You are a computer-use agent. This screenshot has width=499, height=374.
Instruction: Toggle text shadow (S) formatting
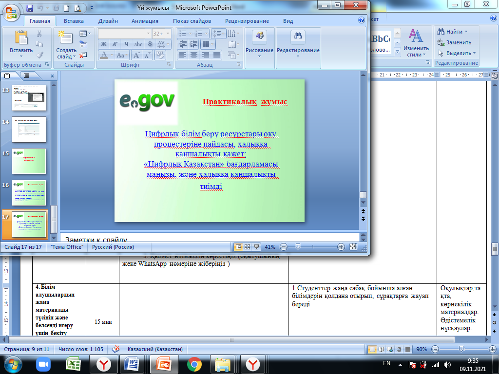pyautogui.click(x=150, y=44)
